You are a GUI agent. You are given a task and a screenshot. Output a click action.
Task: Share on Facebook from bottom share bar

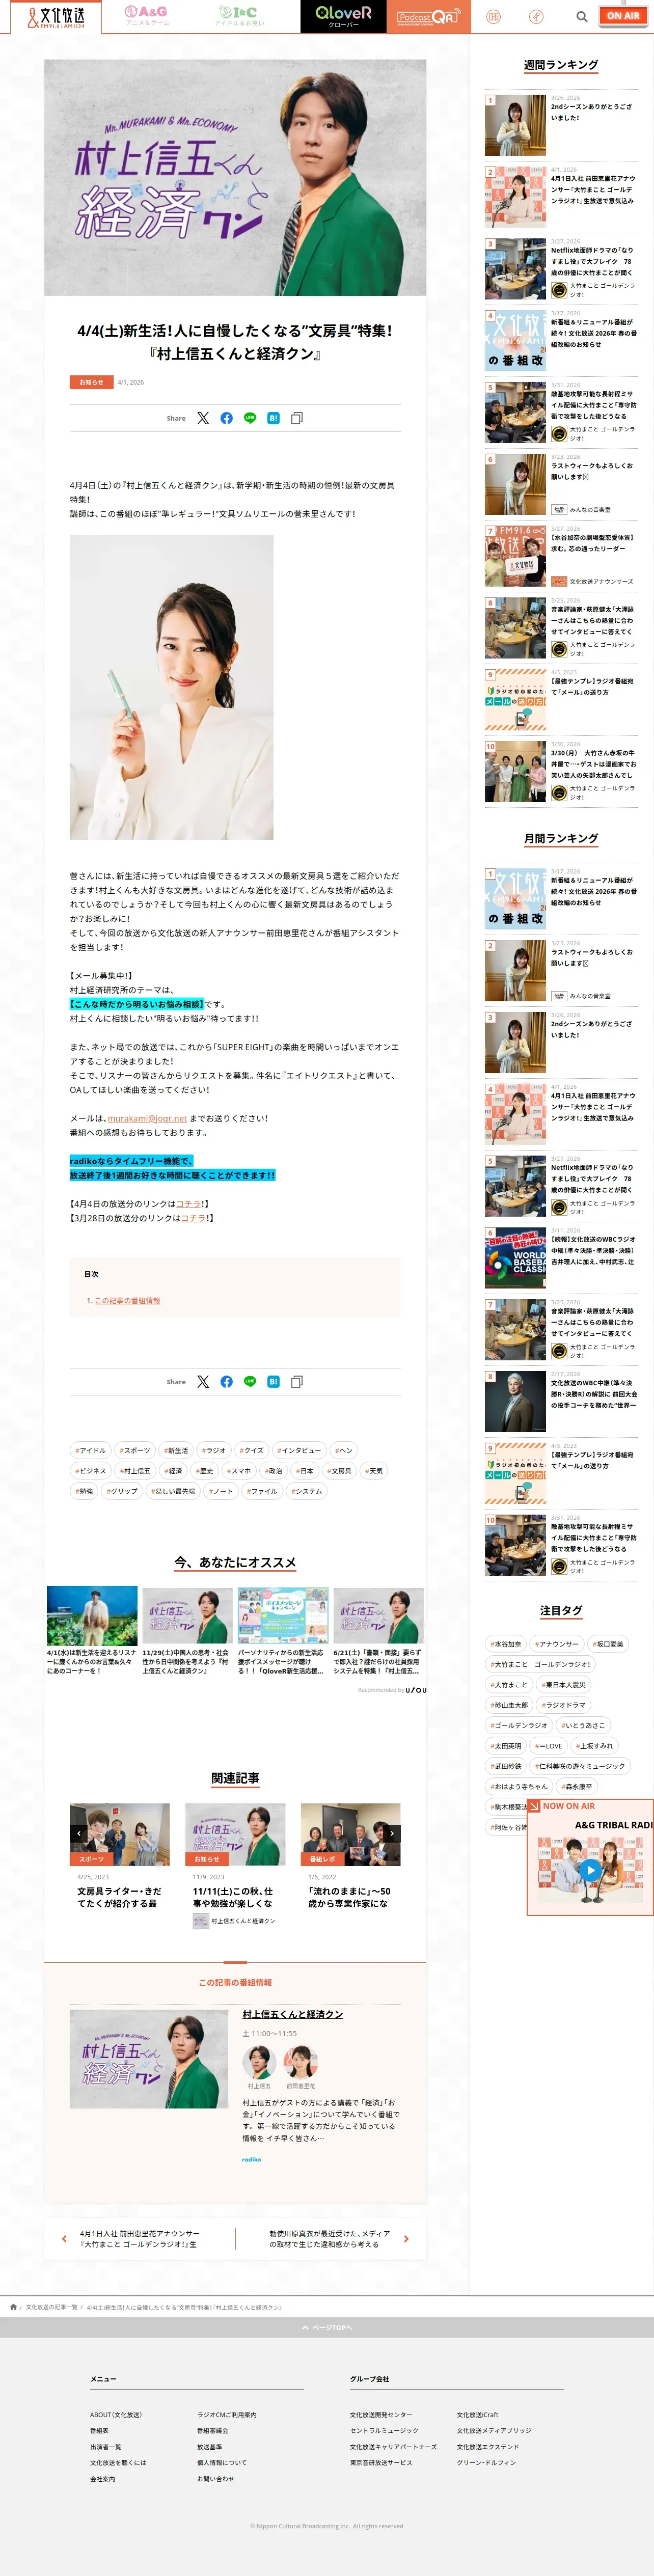tap(227, 1381)
